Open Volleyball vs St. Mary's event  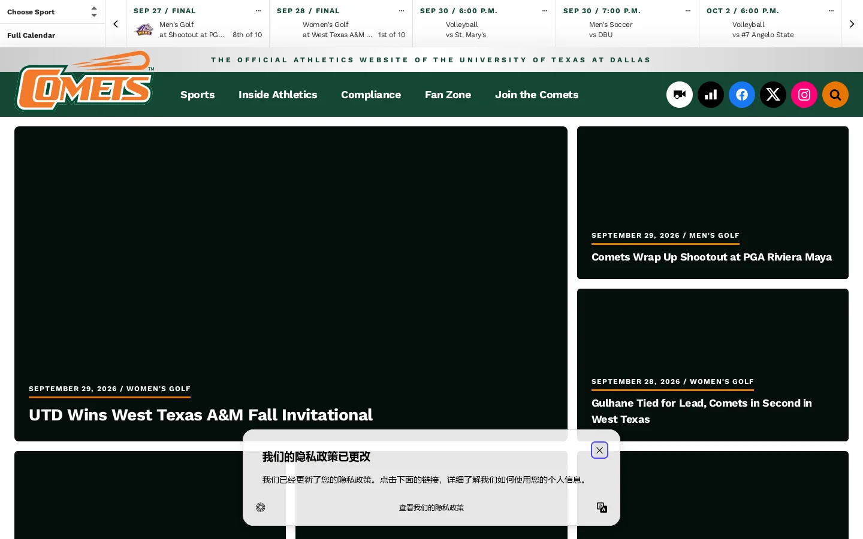484,24
